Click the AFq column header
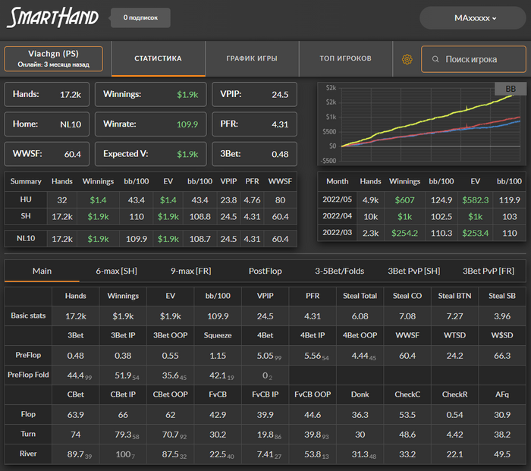 (502, 394)
